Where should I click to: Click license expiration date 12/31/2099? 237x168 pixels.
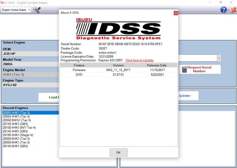click(x=106, y=57)
